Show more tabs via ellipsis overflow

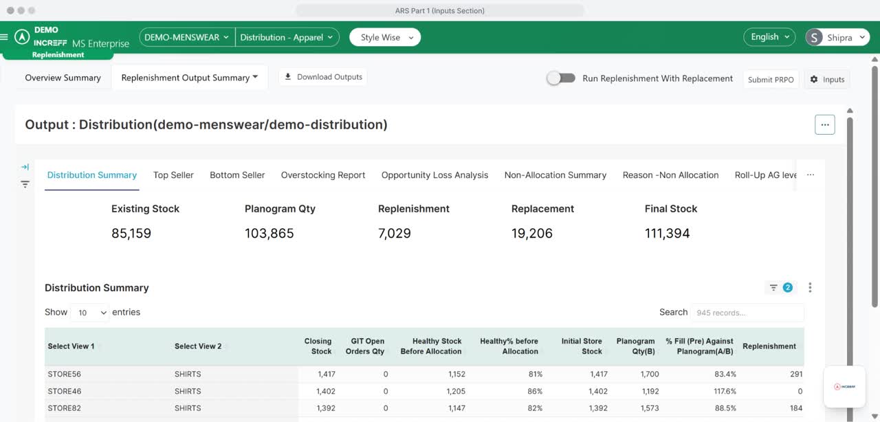[811, 175]
